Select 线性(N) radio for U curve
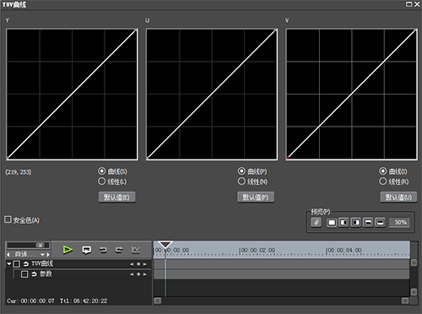Image resolution: width=422 pixels, height=314 pixels. (241, 181)
